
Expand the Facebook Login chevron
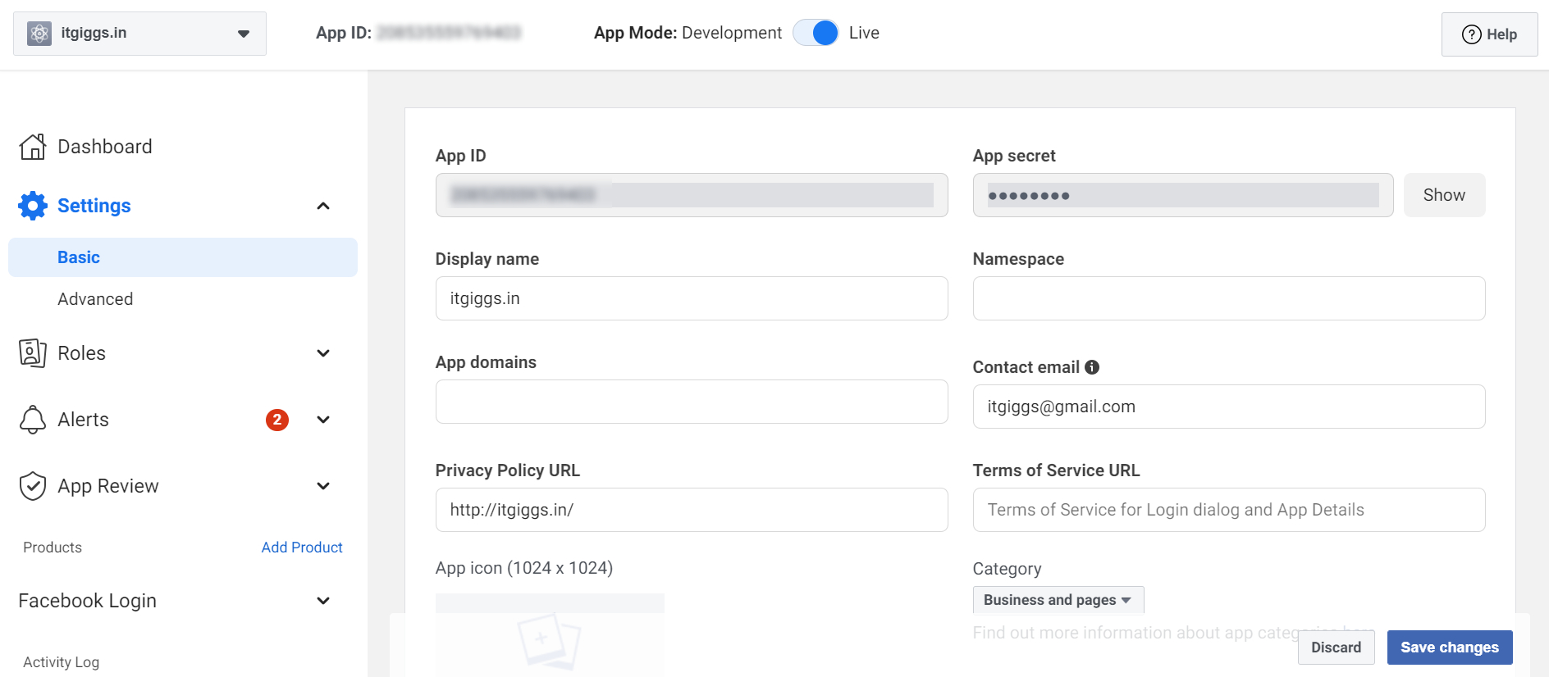323,601
